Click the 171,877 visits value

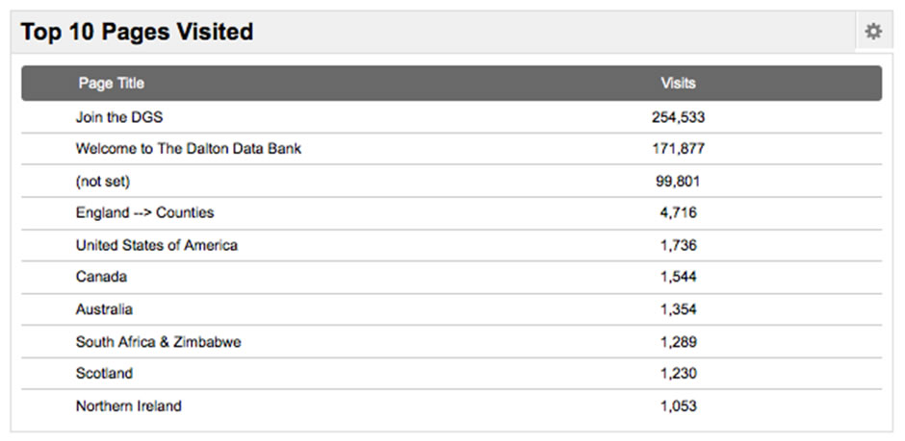678,149
